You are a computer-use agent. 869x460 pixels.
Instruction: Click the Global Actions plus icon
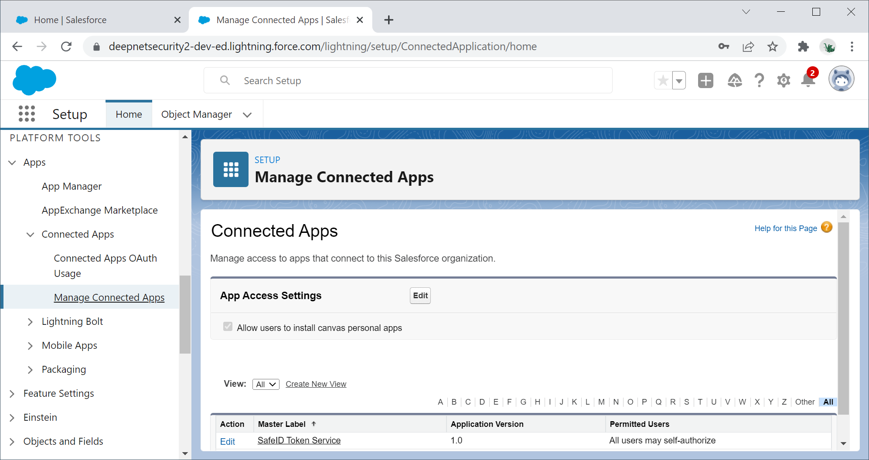[705, 81]
